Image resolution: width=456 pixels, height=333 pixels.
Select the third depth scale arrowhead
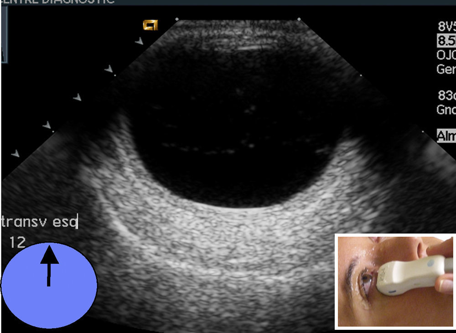pos(78,97)
